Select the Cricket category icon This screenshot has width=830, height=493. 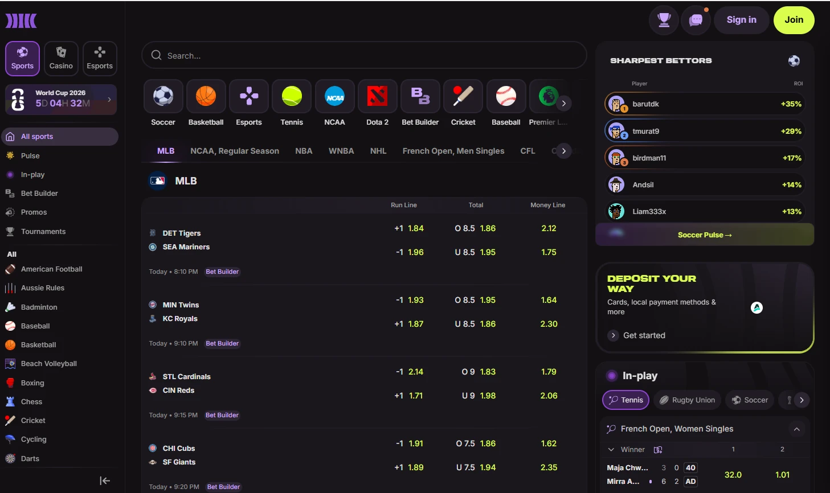pos(463,96)
